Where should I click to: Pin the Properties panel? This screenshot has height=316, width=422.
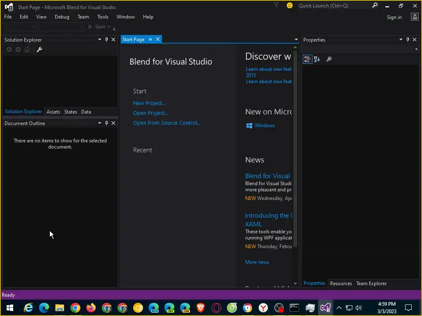pos(408,40)
